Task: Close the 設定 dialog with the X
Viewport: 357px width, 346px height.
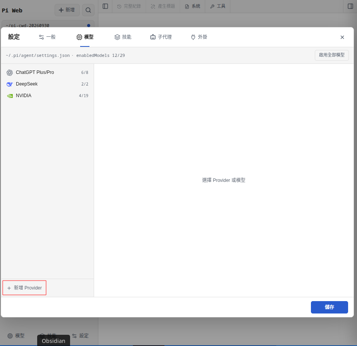Action: point(342,37)
